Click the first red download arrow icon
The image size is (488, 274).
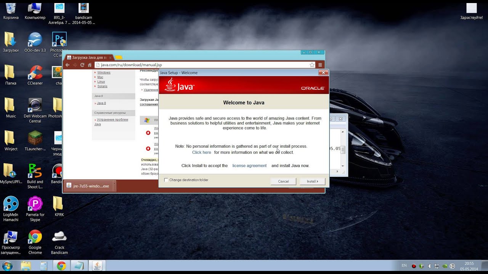tap(148, 133)
